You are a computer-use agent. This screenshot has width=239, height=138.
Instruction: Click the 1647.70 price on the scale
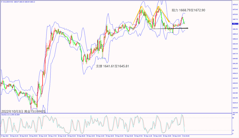(x=235, y=54)
